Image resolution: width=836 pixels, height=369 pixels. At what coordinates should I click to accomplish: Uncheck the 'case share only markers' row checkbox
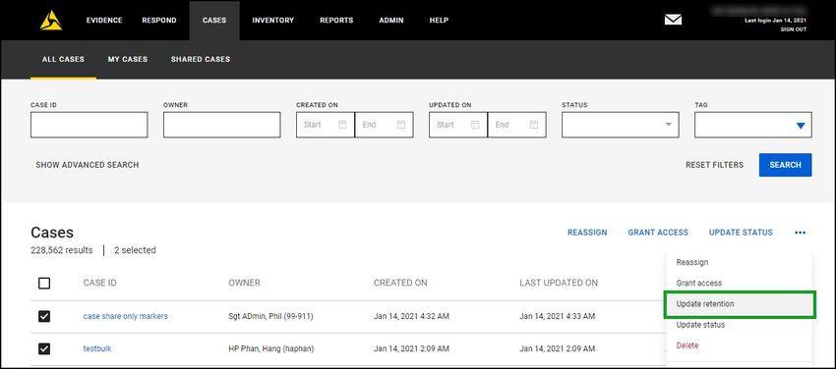(44, 316)
